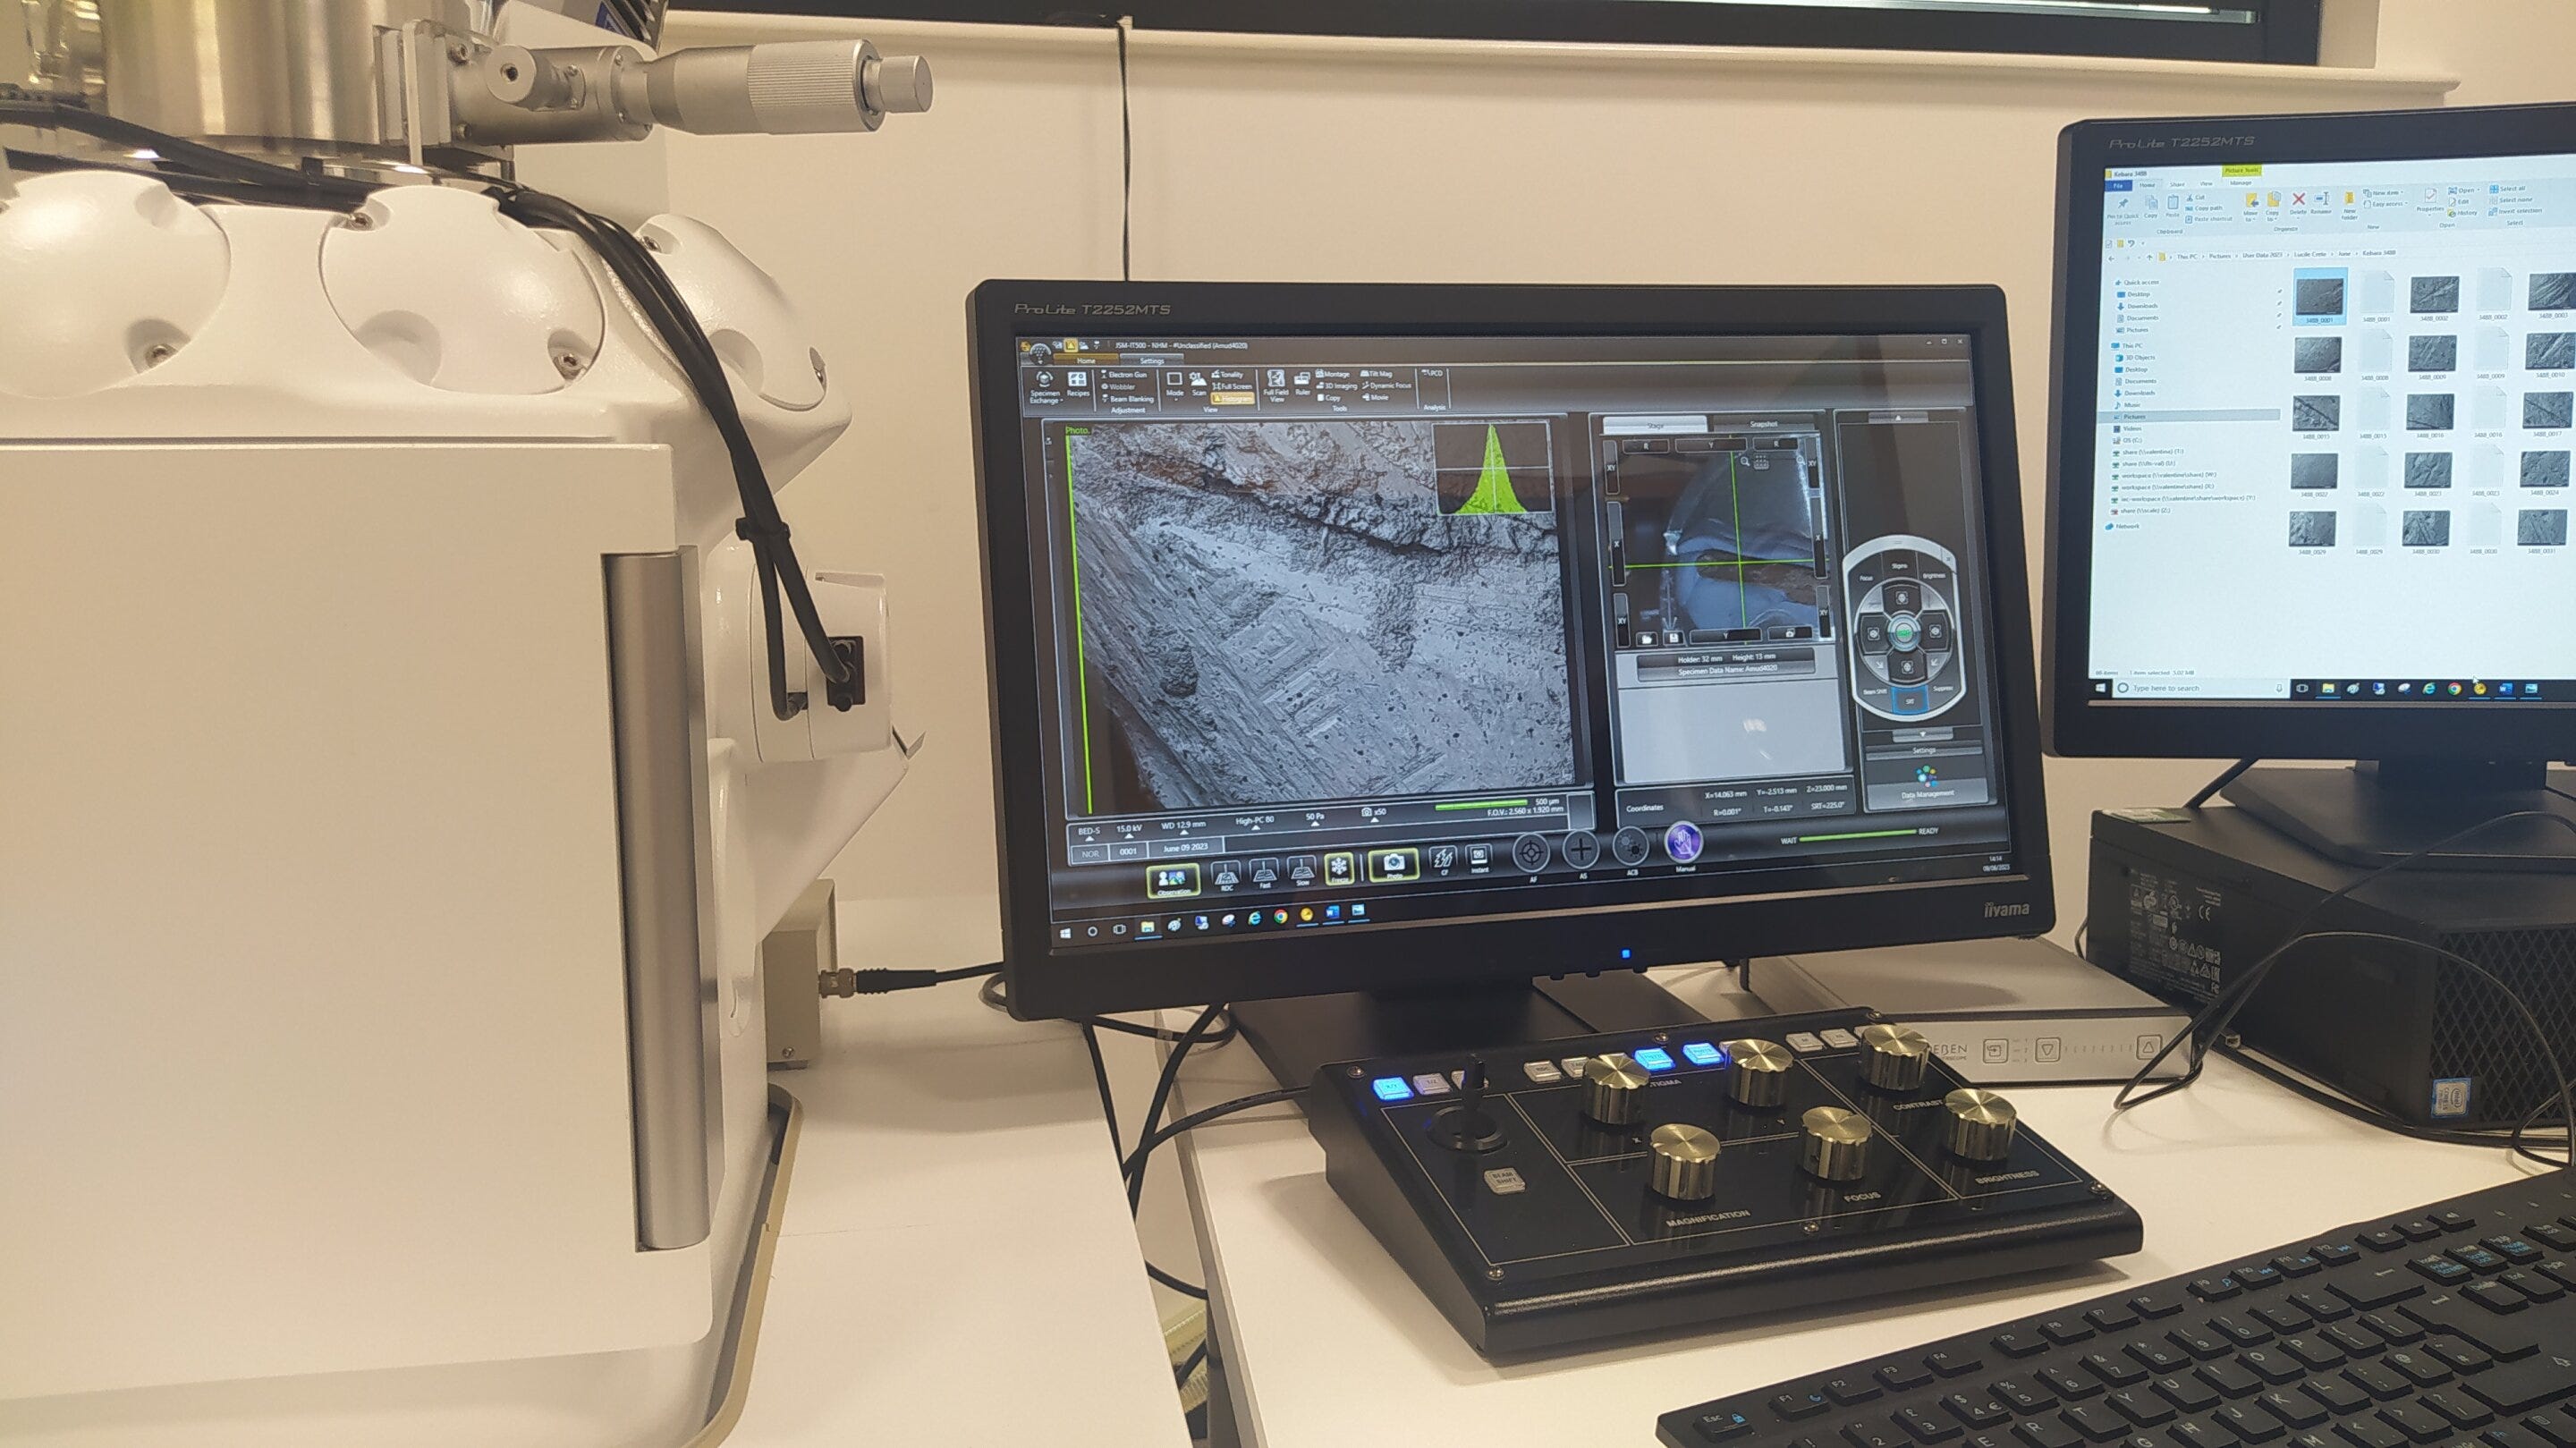
Task: Click the stage navigation camera view
Action: pyautogui.click(x=1720, y=543)
